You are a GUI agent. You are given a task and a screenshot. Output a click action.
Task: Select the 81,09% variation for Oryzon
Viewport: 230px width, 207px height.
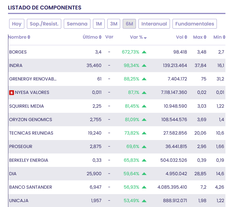pyautogui.click(x=132, y=120)
